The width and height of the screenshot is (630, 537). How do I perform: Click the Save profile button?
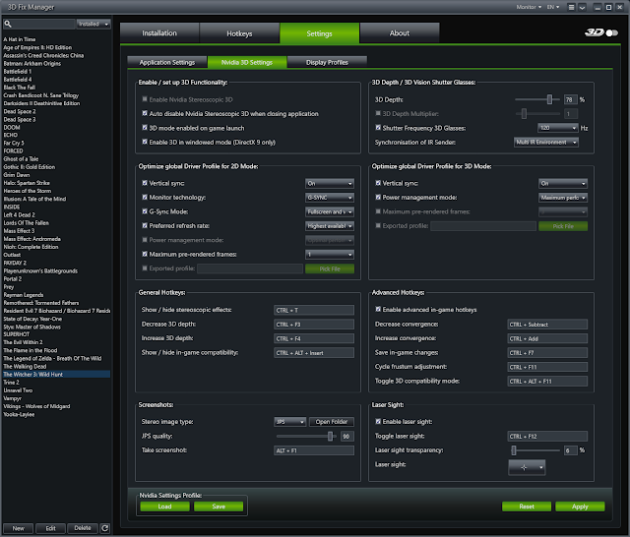click(x=219, y=507)
